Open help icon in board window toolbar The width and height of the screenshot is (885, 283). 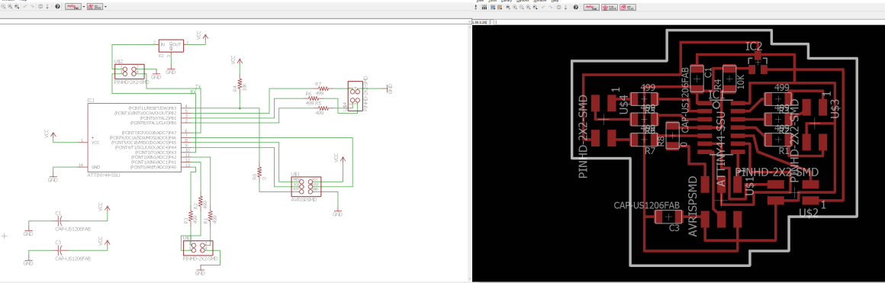pyautogui.click(x=576, y=8)
